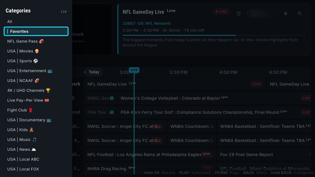
Task: Click the Hold BACK Categories hint
Action: pyautogui.click(x=292, y=173)
